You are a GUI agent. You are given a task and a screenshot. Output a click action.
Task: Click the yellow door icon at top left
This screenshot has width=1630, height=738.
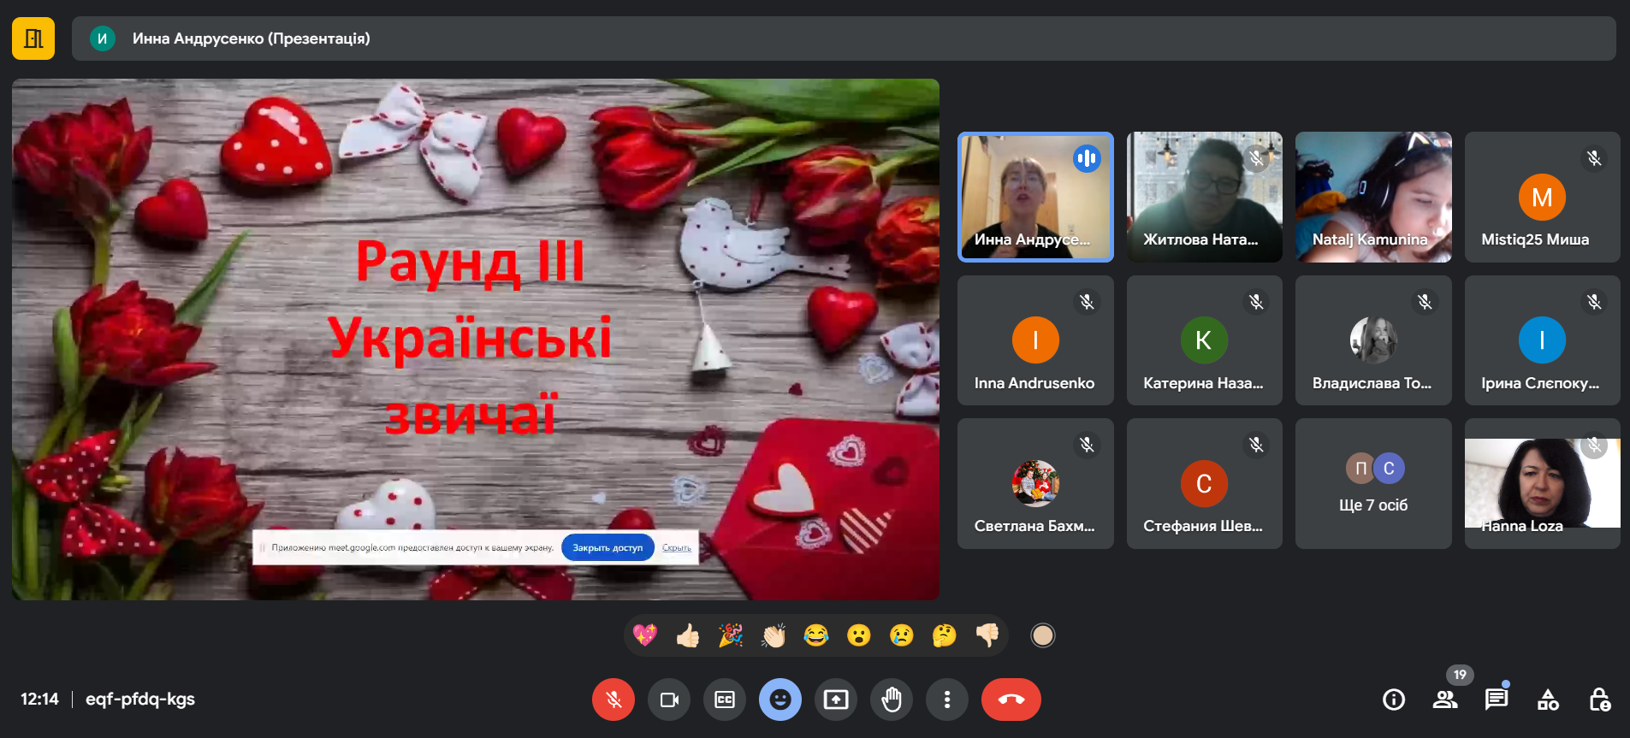click(x=33, y=38)
